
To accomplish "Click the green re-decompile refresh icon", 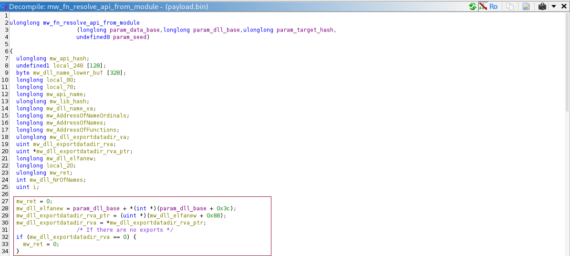I will (x=473, y=6).
